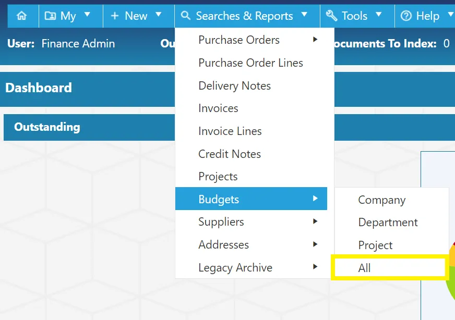Open Invoices search
The image size is (455, 320).
click(252, 108)
